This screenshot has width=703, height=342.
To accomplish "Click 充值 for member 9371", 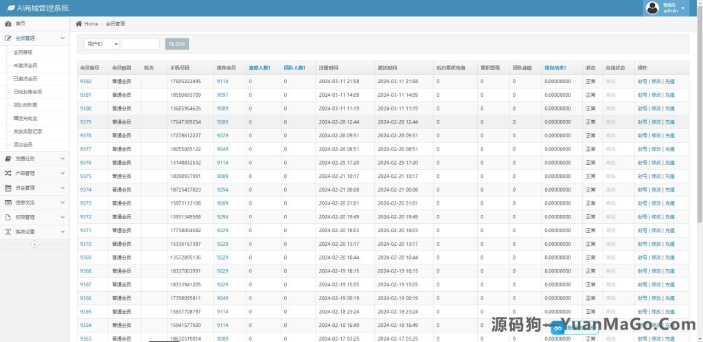I will click(x=669, y=230).
